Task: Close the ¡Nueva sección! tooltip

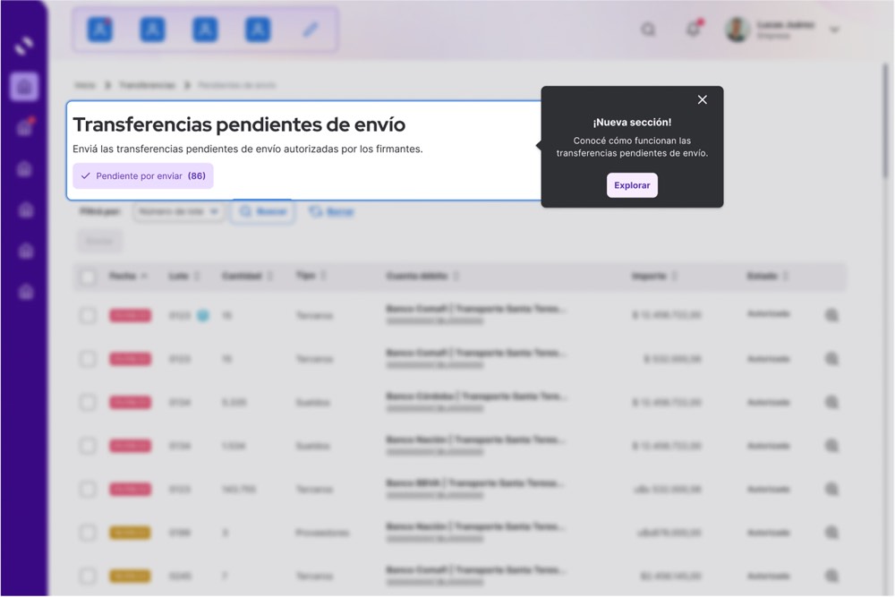Action: [x=702, y=100]
